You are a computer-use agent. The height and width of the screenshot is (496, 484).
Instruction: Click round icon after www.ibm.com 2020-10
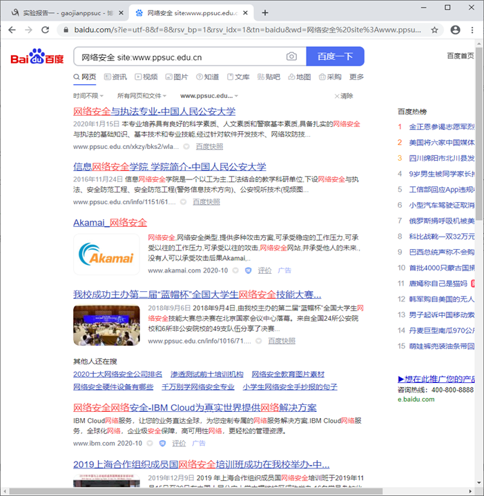click(150, 443)
